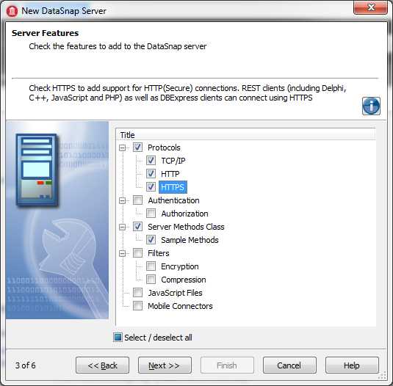The width and height of the screenshot is (393, 386).
Task: Proceed with the Next >> button
Action: (x=165, y=365)
